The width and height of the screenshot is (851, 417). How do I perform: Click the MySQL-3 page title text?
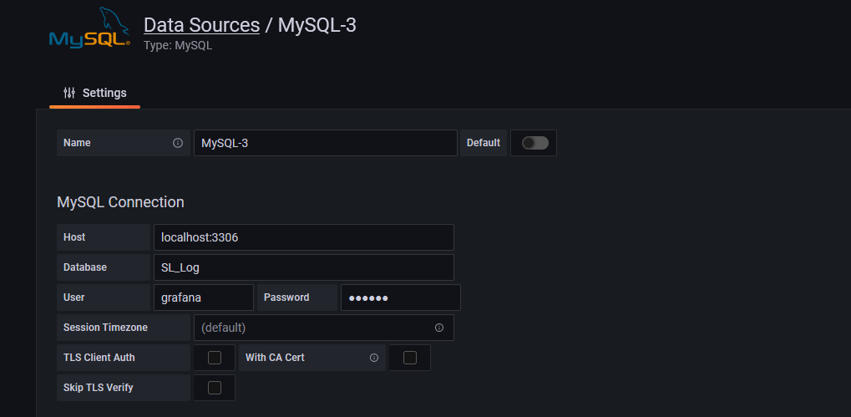click(x=317, y=25)
